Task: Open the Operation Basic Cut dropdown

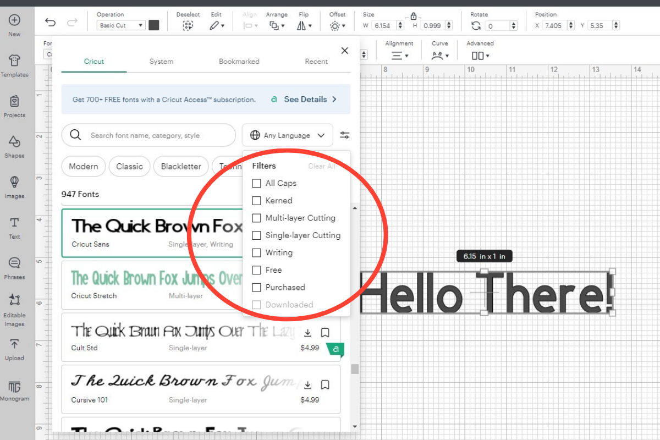Action: 121,25
